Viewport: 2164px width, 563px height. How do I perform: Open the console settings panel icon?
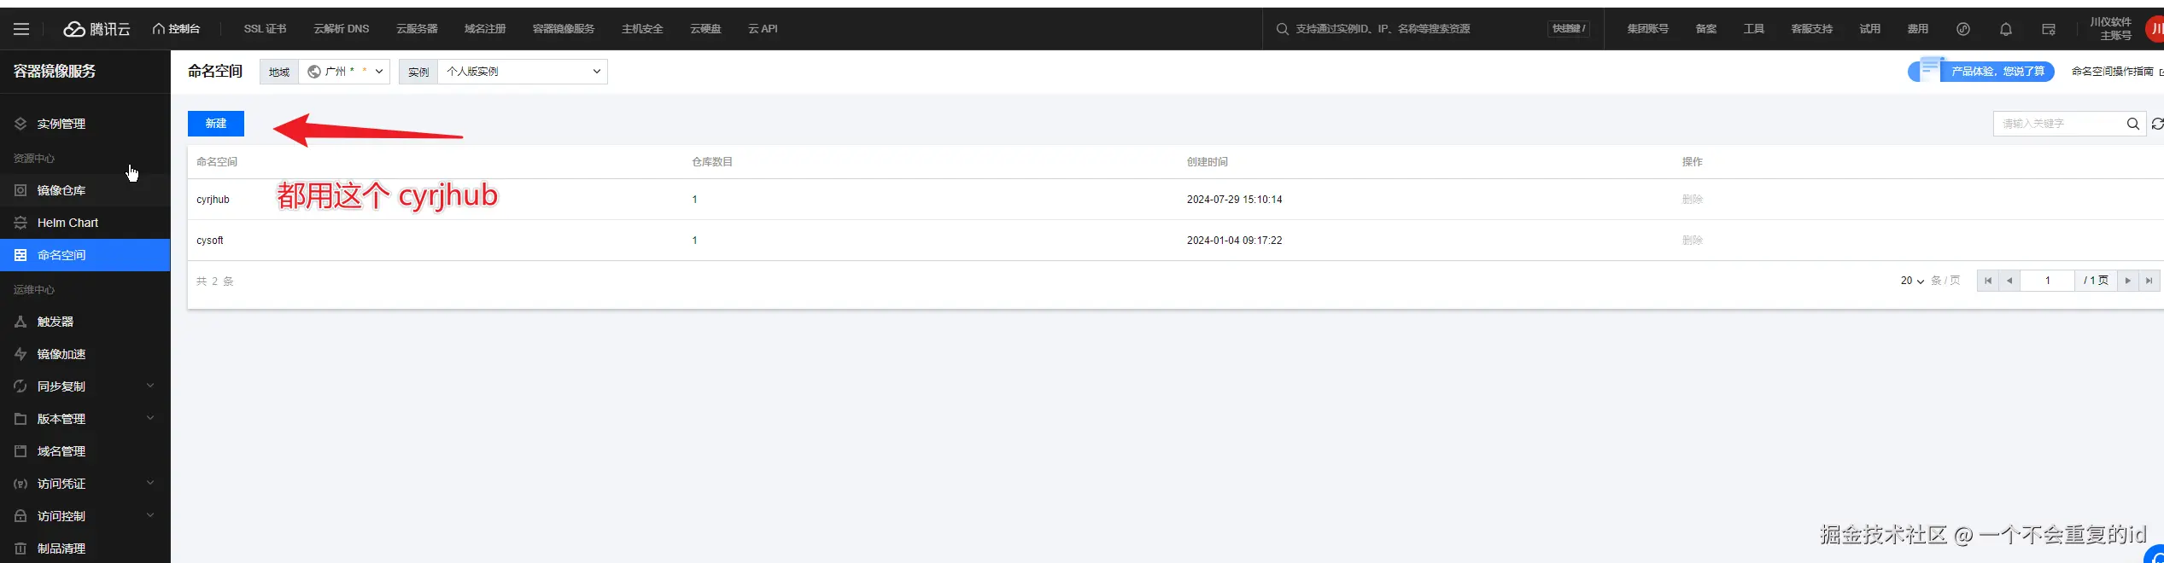coord(2049,29)
